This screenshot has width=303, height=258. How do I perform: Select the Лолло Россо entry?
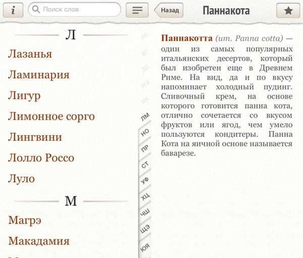click(41, 158)
